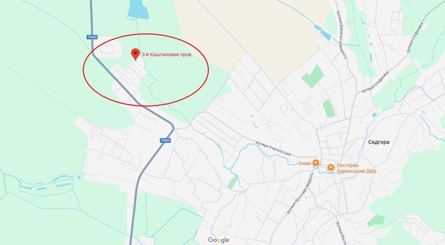
Task: Click the lower вулиця Стефаника label
Action: [x=375, y=82]
